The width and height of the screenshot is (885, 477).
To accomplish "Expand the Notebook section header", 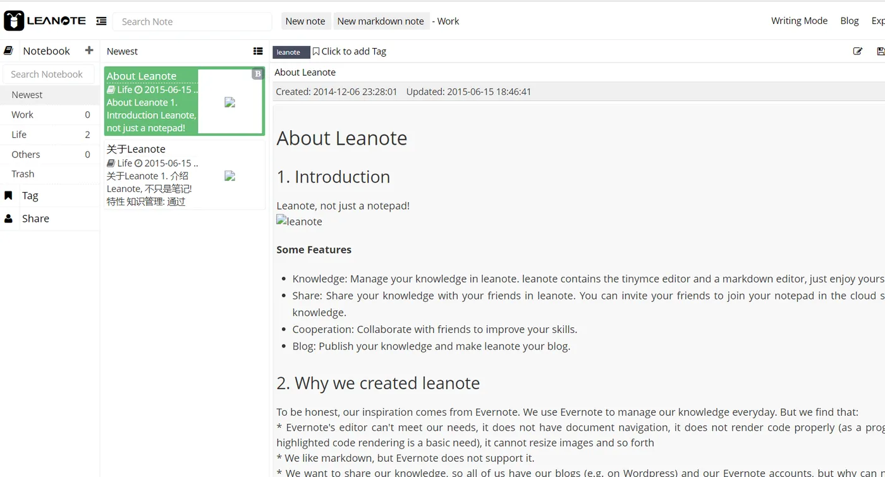I will click(46, 51).
